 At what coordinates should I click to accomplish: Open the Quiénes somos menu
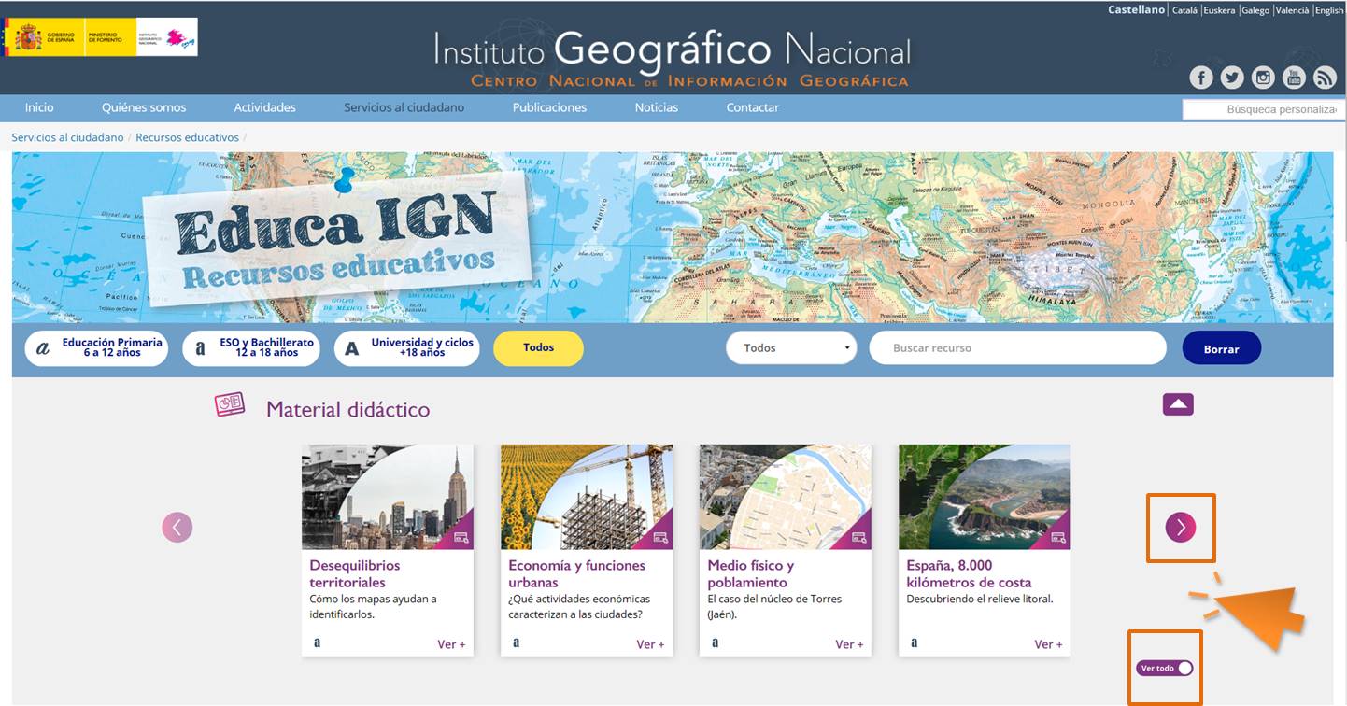pos(144,107)
